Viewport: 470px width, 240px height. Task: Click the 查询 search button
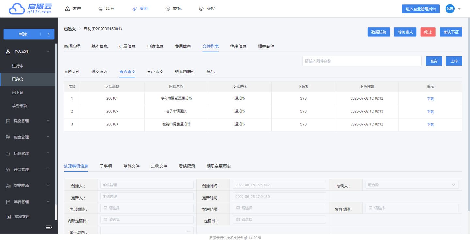(x=434, y=61)
